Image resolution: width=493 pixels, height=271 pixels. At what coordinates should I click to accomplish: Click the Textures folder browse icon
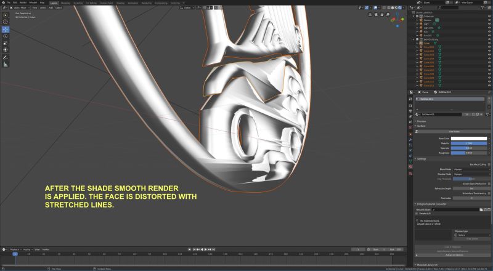click(x=481, y=209)
